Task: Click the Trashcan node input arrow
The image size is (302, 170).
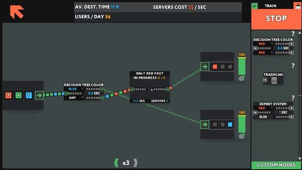Action: 265,80
